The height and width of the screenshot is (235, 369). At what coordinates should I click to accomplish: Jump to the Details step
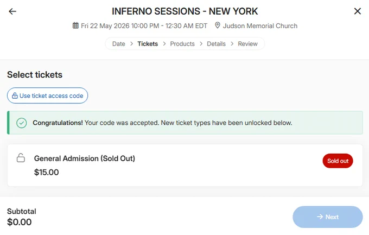coord(217,44)
